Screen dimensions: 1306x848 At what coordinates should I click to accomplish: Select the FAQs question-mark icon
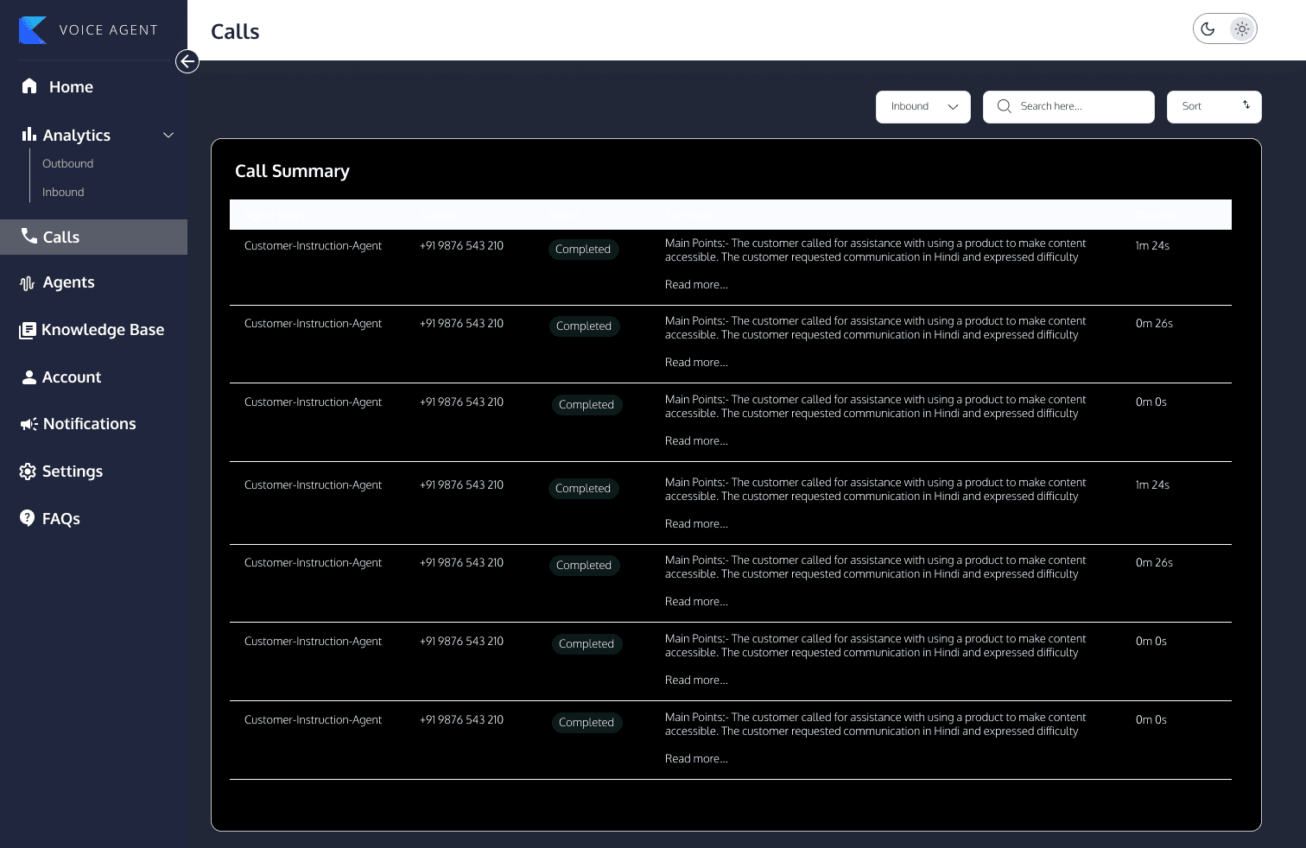click(x=27, y=518)
